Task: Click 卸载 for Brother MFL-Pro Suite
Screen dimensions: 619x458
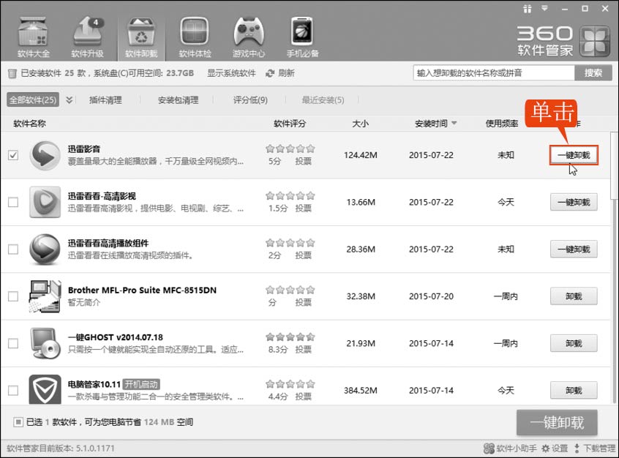Action: [x=574, y=296]
